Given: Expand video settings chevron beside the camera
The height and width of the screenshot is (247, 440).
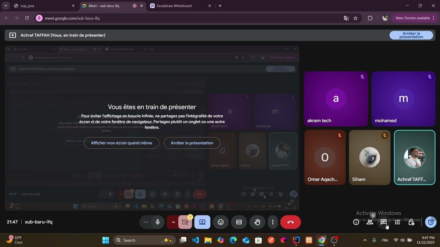Looking at the screenshot, I should [x=173, y=222].
